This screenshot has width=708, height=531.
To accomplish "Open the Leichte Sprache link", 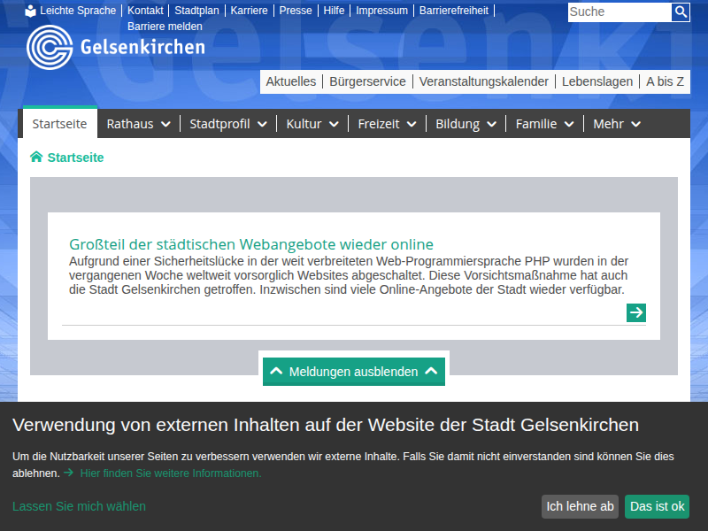I will tap(78, 11).
